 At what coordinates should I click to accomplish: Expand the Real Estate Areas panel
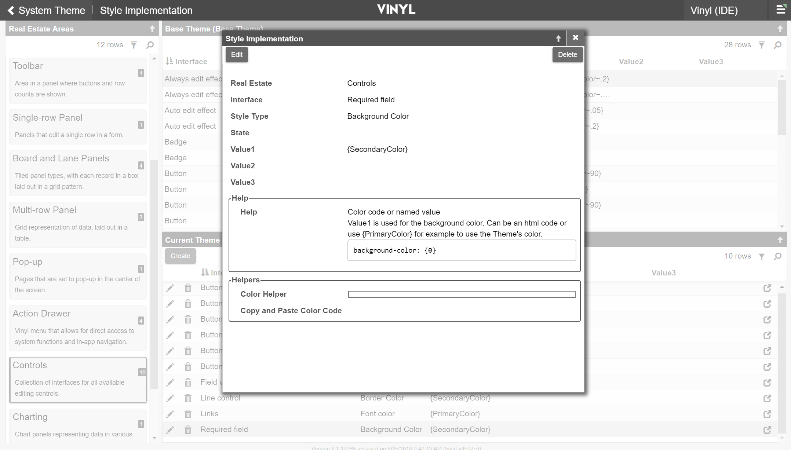[152, 28]
